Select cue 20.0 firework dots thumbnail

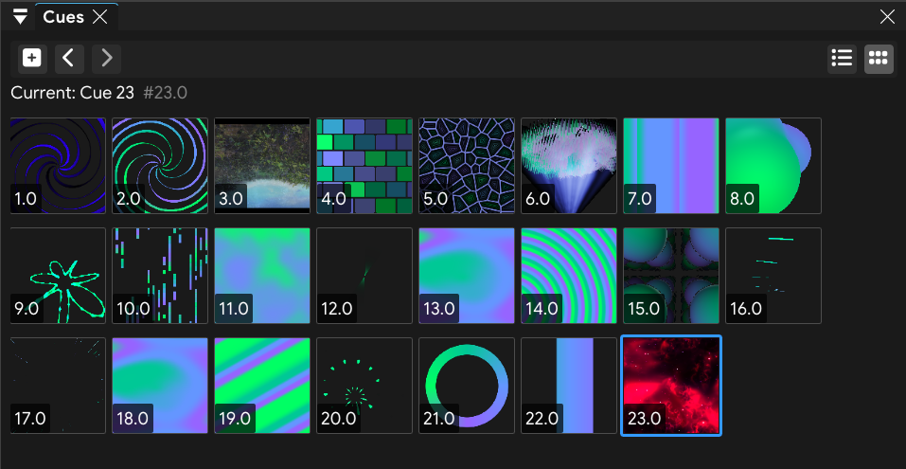point(364,386)
